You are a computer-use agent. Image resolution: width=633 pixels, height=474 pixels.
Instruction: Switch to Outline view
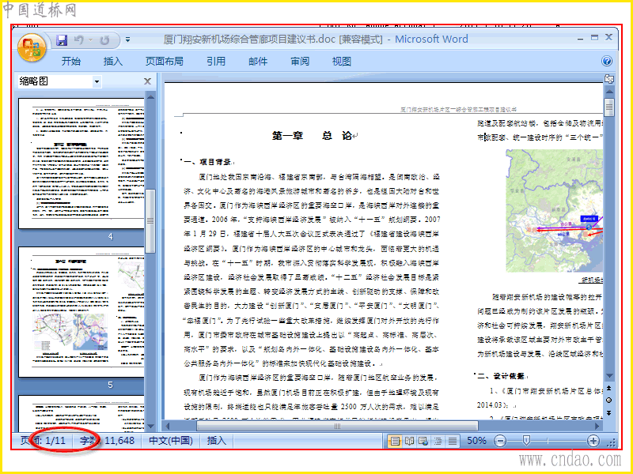[438, 441]
